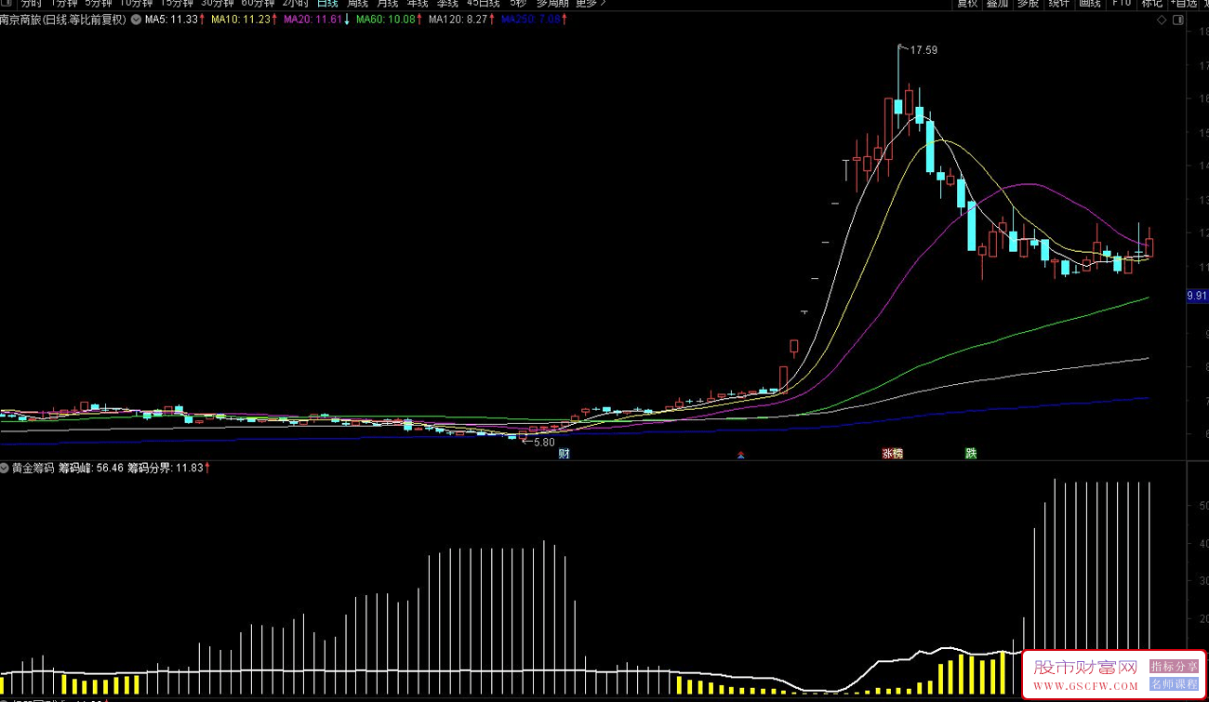Screen dimensions: 1209x702
Task: Switch to the 10分钟 period tab
Action: click(136, 4)
